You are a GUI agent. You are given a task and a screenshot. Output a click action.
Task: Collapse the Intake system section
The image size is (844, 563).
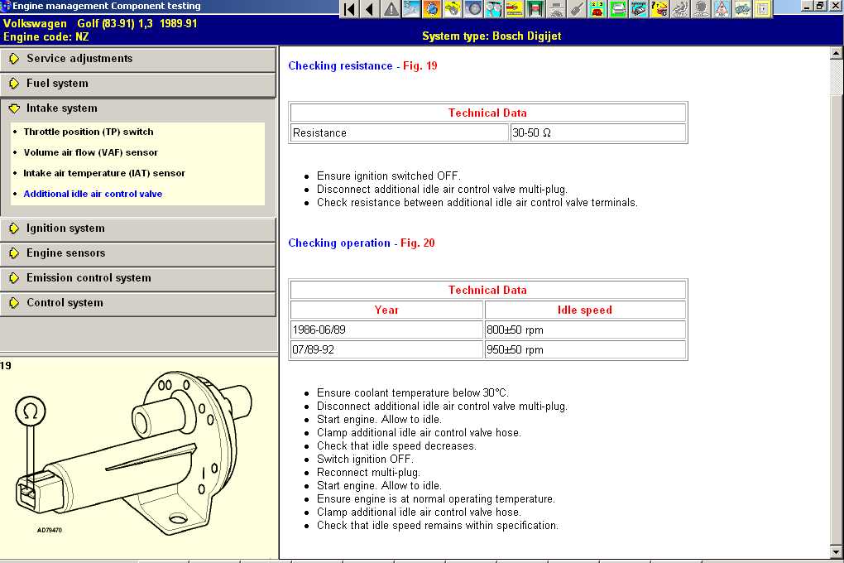(x=138, y=108)
